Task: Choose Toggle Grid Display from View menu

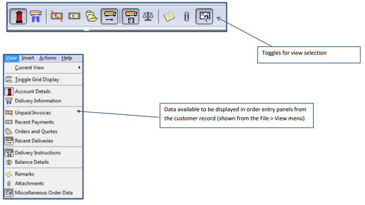Action: pos(37,79)
